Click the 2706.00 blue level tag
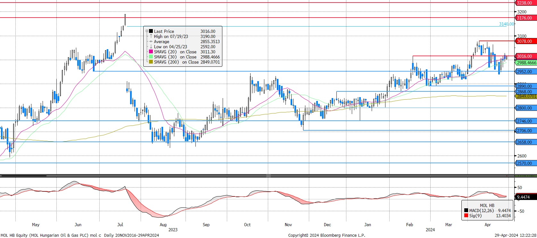The image size is (537, 238). tap(525, 131)
